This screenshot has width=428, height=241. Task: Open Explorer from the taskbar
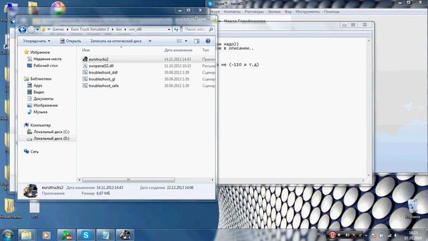coord(26,235)
